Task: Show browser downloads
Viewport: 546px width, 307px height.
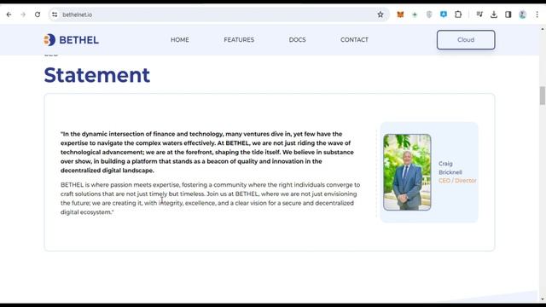Action: coord(494,14)
